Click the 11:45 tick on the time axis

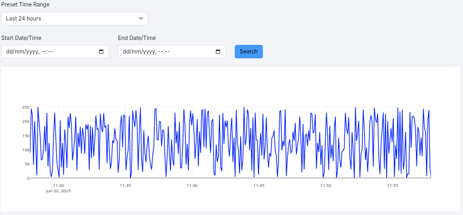click(x=259, y=185)
